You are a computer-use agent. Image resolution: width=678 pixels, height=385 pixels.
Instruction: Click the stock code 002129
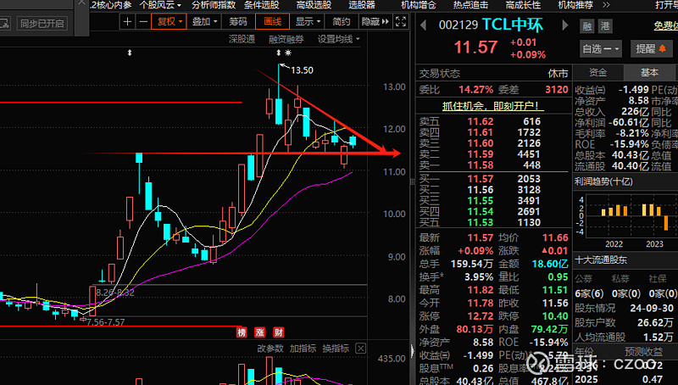(x=458, y=25)
